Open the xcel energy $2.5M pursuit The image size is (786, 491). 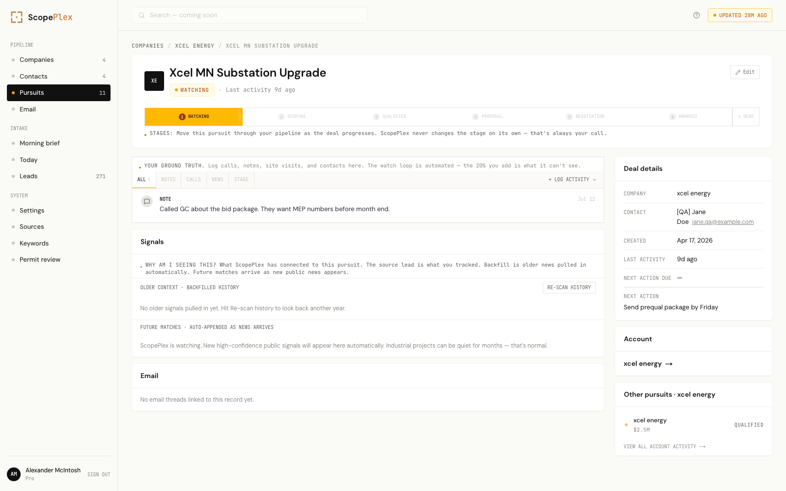(x=693, y=425)
